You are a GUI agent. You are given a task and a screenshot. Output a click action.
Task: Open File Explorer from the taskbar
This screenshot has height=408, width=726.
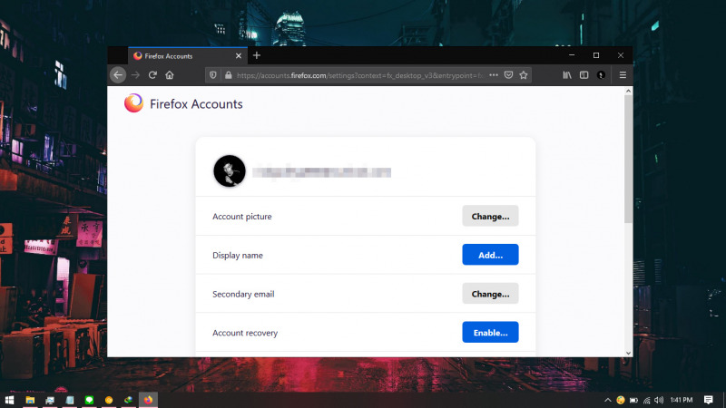(x=30, y=400)
